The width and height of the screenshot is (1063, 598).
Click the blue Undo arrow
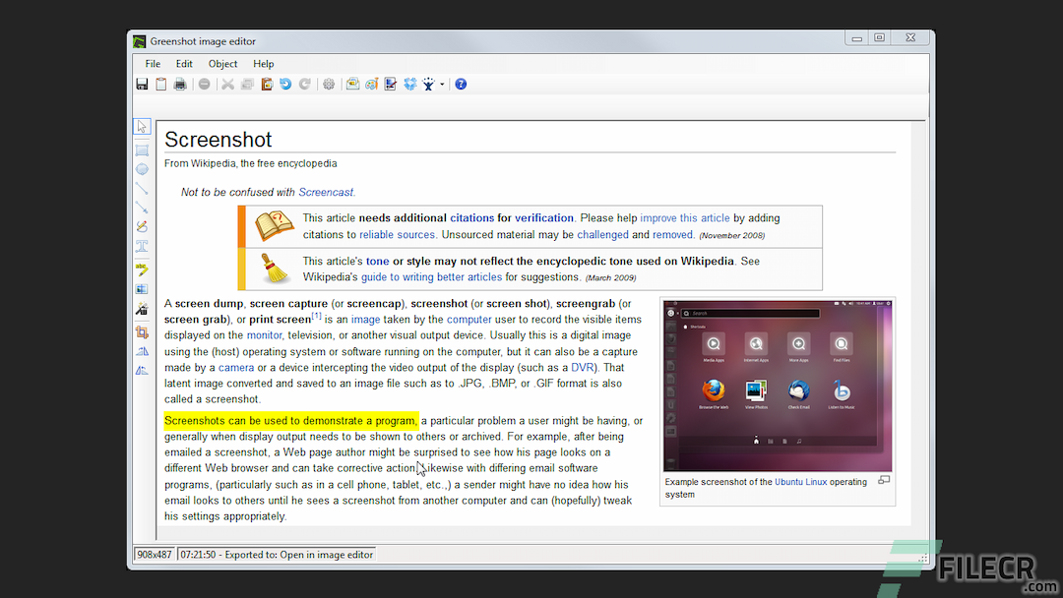point(285,85)
